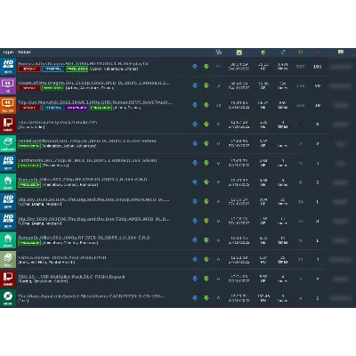Click the FREELEECH tag on the Earthstorm row

29,166
